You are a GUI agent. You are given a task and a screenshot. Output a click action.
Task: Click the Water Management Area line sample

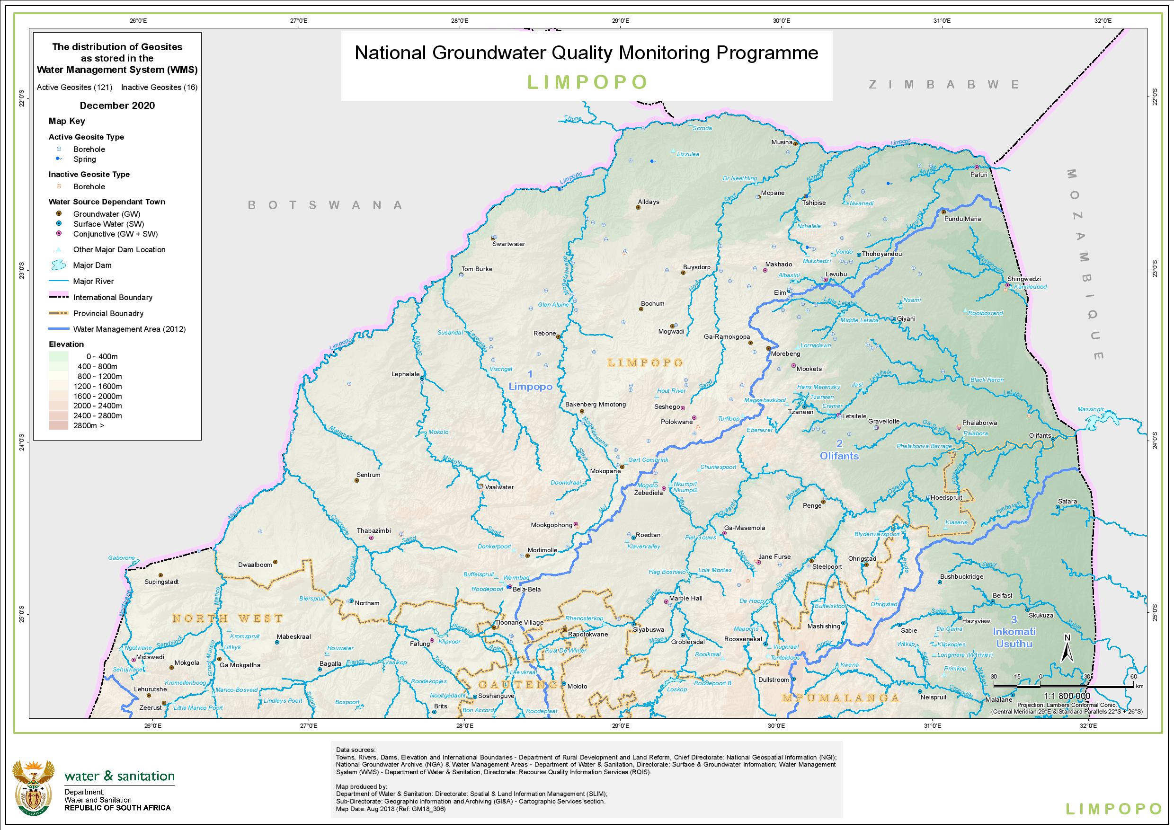click(x=58, y=329)
